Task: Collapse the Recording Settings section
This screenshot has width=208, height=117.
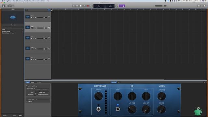Action: click(x=27, y=86)
